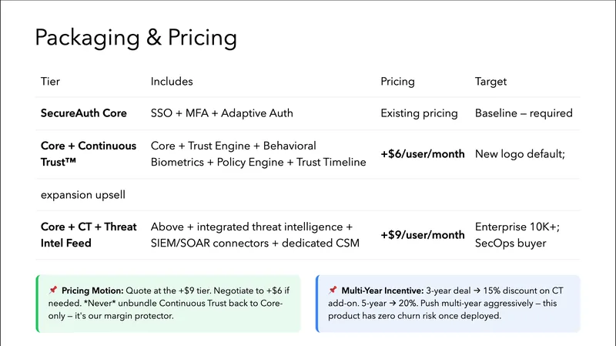Click the green Pricing Motion callout box
The image size is (616, 346).
click(x=168, y=304)
